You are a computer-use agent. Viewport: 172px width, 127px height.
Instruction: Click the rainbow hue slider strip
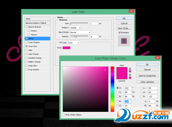tap(112, 89)
